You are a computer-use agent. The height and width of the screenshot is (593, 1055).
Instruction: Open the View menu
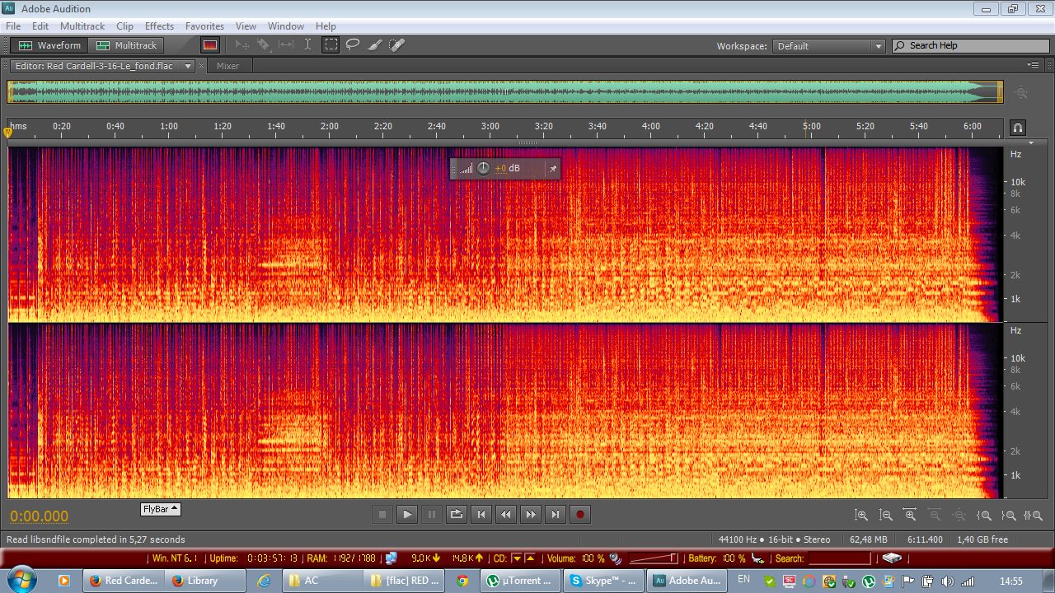246,26
